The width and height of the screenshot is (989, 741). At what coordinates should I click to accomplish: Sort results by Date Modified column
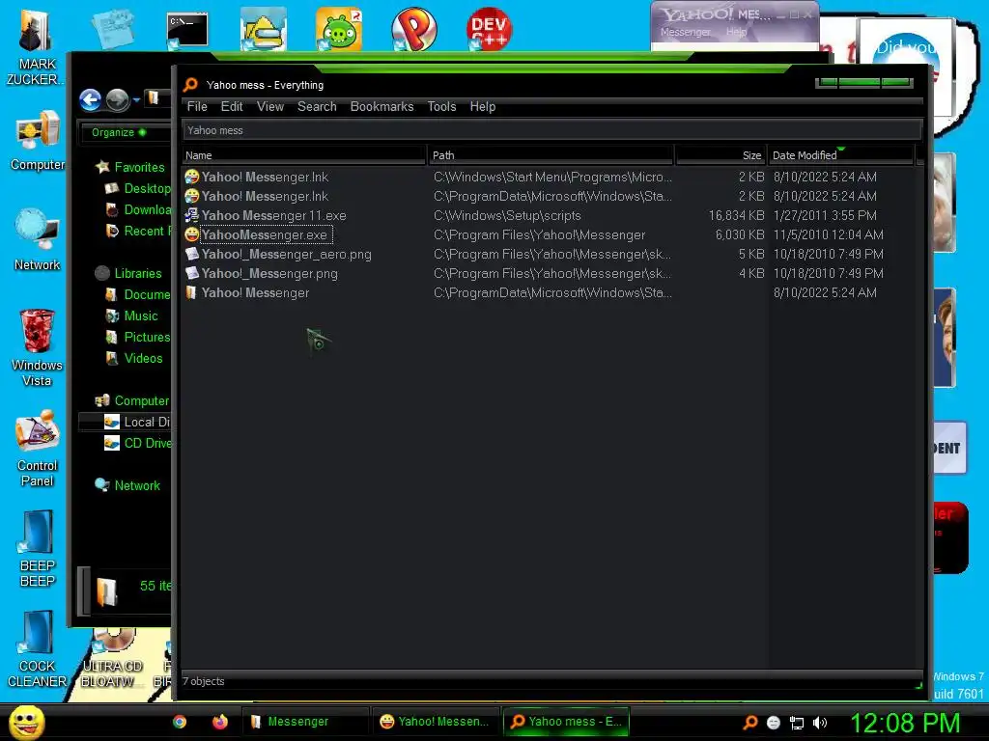(x=841, y=155)
